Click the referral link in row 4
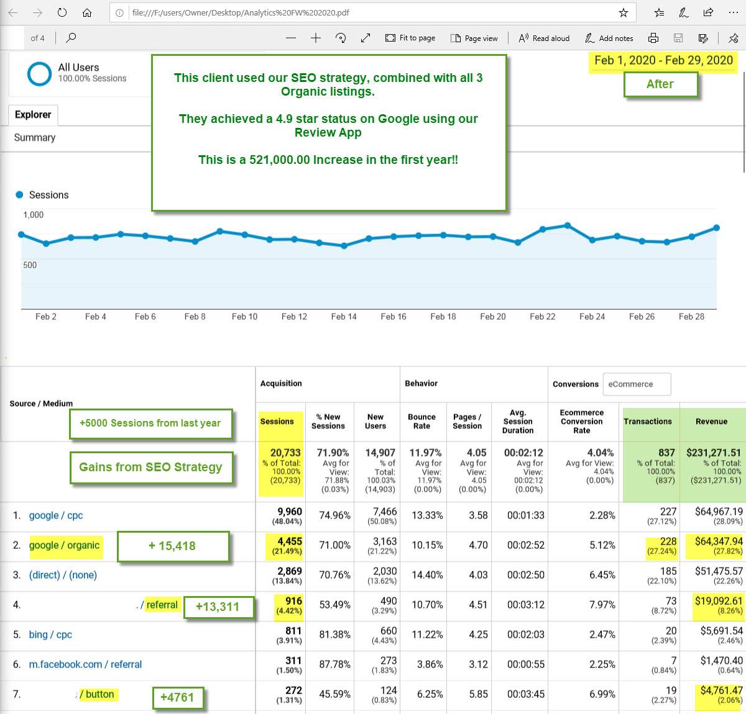 162,605
